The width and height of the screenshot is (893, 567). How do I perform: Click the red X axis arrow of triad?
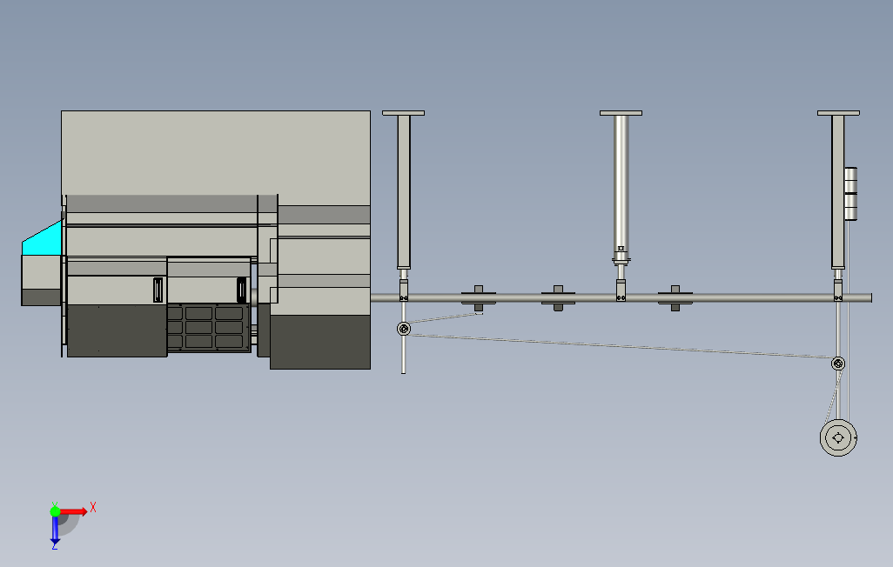coord(74,512)
